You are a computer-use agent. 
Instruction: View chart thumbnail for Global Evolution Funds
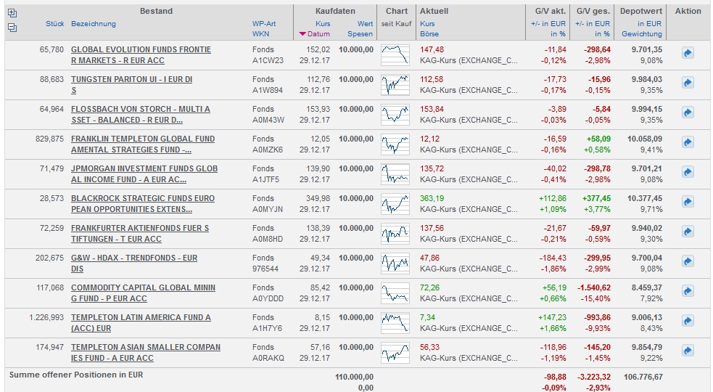tap(395, 55)
